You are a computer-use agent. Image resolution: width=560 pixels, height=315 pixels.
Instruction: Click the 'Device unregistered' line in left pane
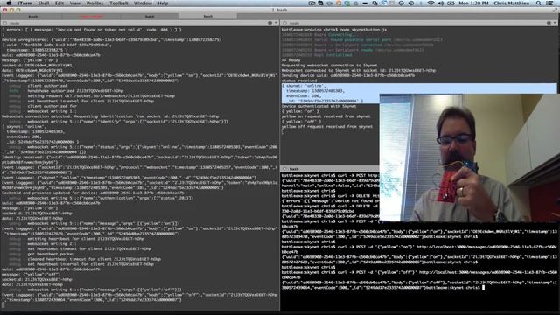click(x=111, y=40)
